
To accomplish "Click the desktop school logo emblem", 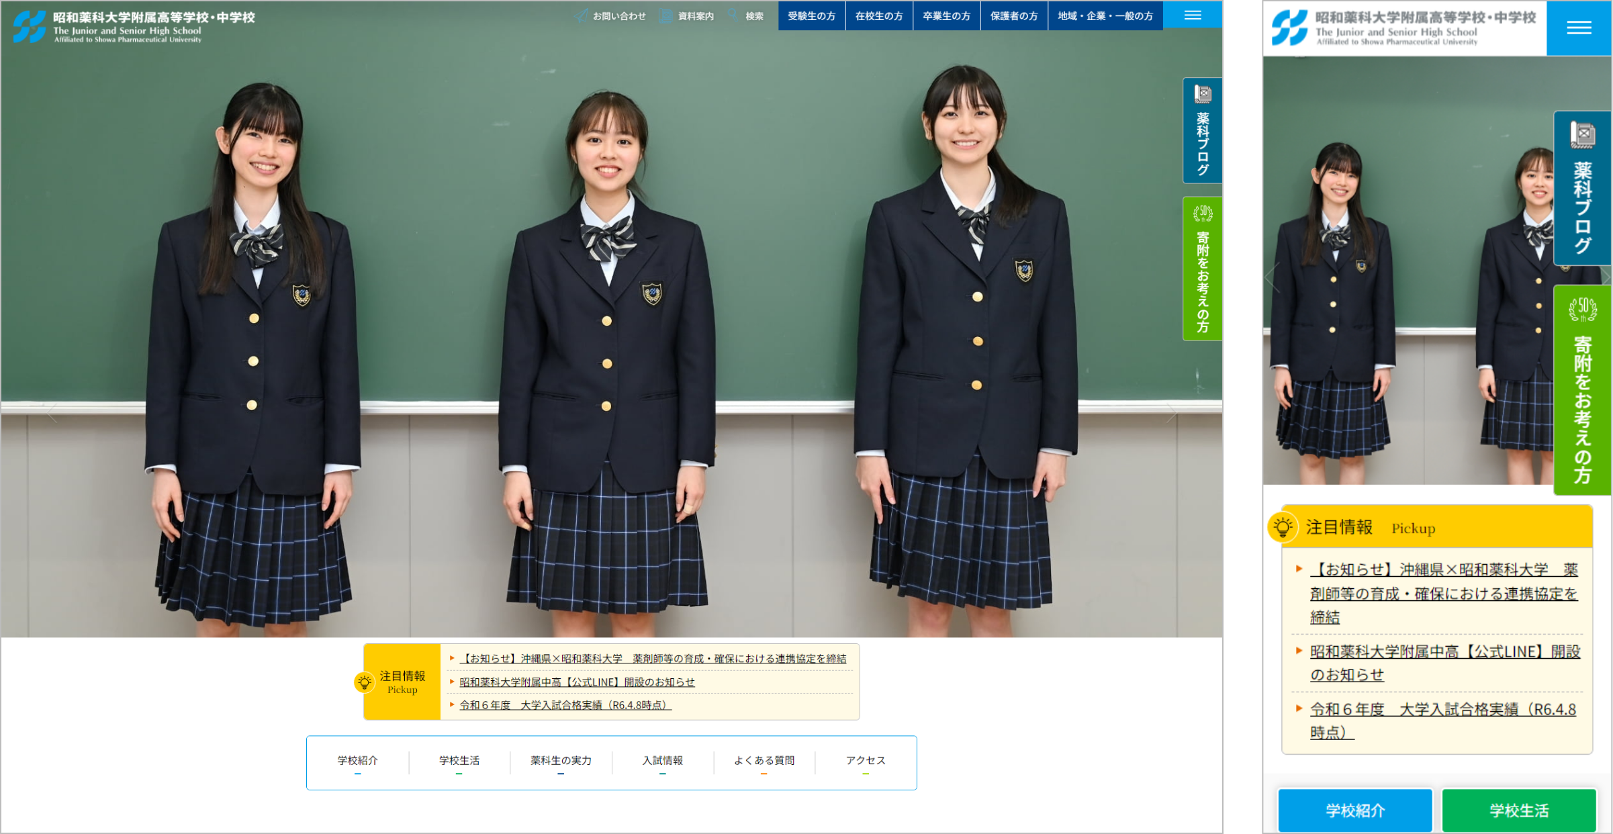I will point(30,26).
